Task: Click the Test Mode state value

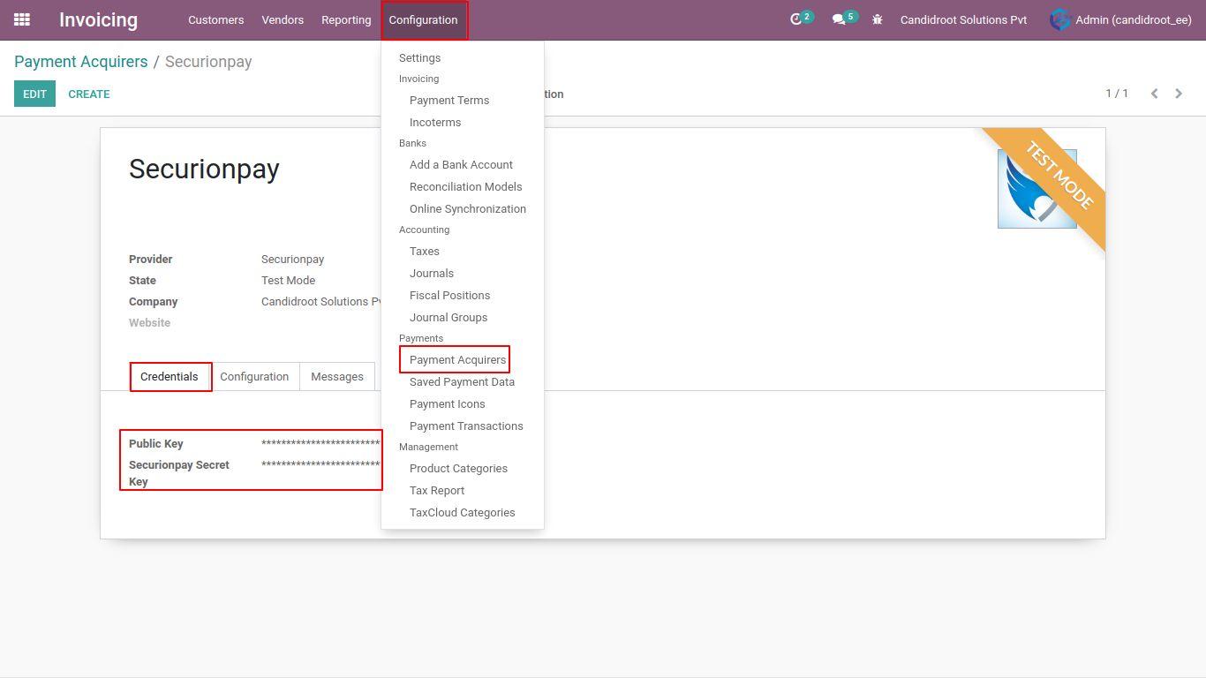Action: coord(288,281)
